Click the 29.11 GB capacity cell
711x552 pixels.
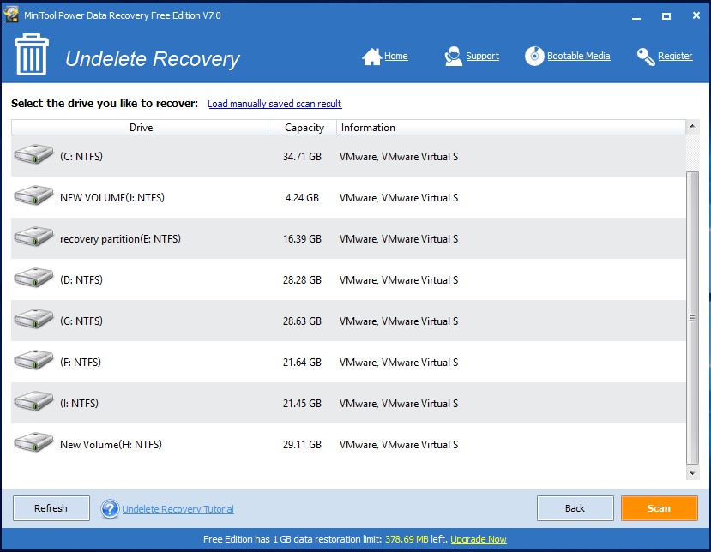click(x=302, y=446)
